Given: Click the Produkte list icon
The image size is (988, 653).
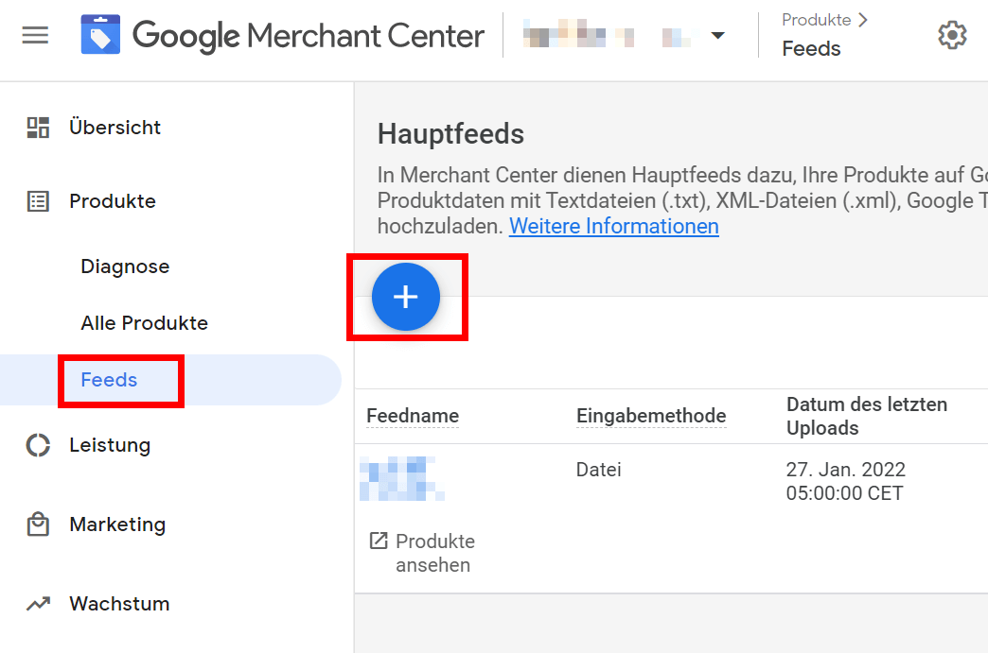Looking at the screenshot, I should coord(38,201).
